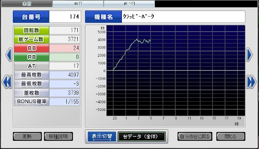
Task: Click the BONUS確率 label
Action: click(32, 102)
